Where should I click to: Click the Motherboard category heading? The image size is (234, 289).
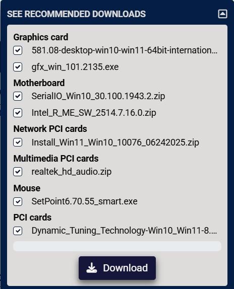(x=39, y=83)
